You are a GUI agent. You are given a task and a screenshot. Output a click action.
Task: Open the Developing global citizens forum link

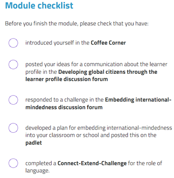[x=91, y=76]
